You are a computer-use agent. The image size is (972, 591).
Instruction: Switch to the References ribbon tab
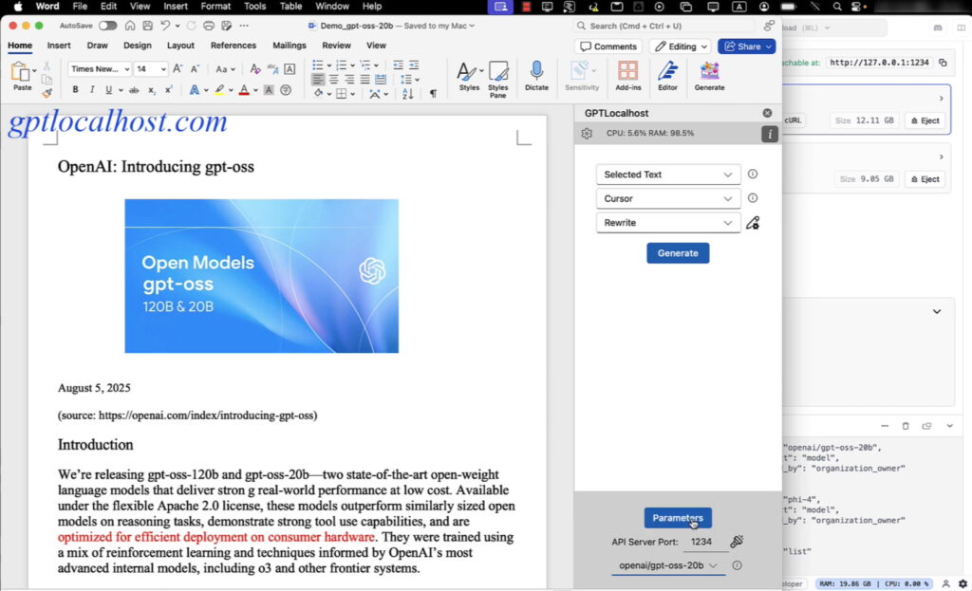(x=234, y=45)
